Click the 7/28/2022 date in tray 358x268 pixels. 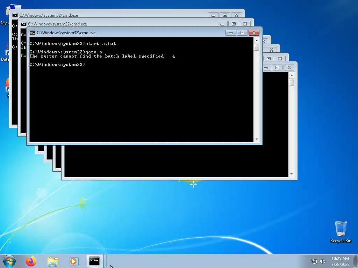click(x=340, y=265)
